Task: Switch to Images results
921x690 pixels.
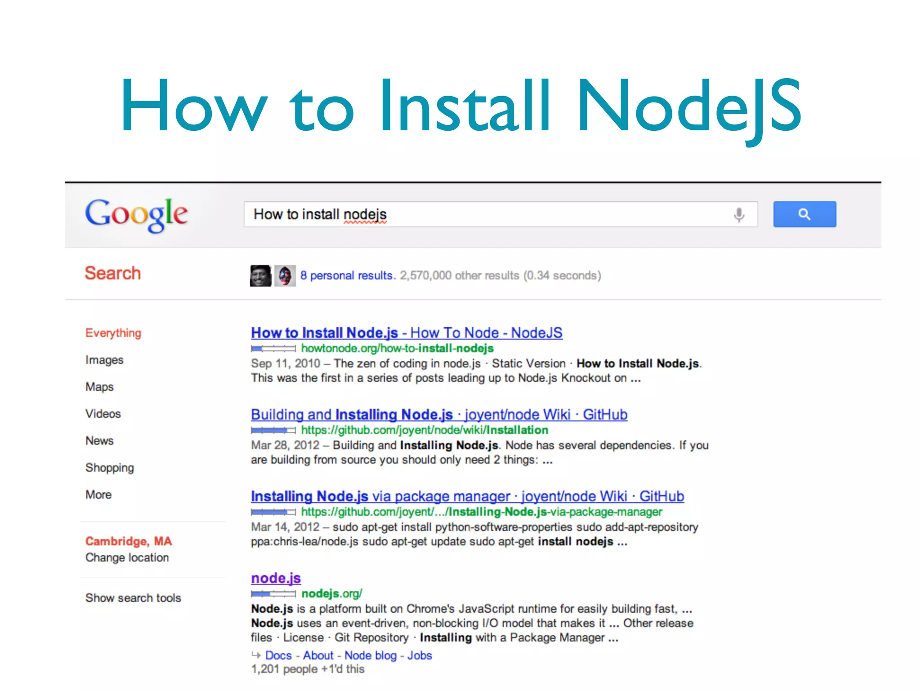Action: pyautogui.click(x=104, y=360)
